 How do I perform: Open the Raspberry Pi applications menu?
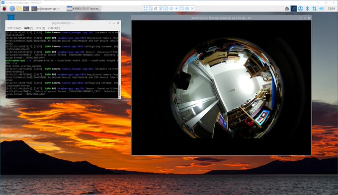point(4,8)
